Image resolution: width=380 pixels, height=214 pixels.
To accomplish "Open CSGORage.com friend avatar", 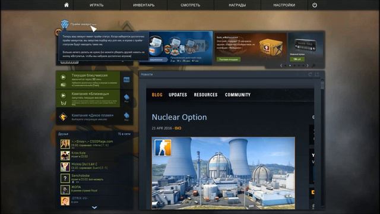I will pos(65,144).
